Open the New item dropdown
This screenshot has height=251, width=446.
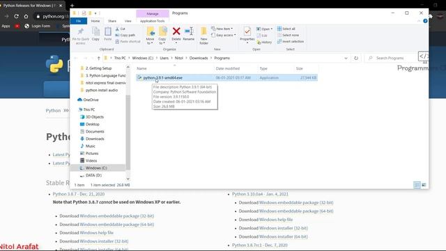pyautogui.click(x=222, y=29)
